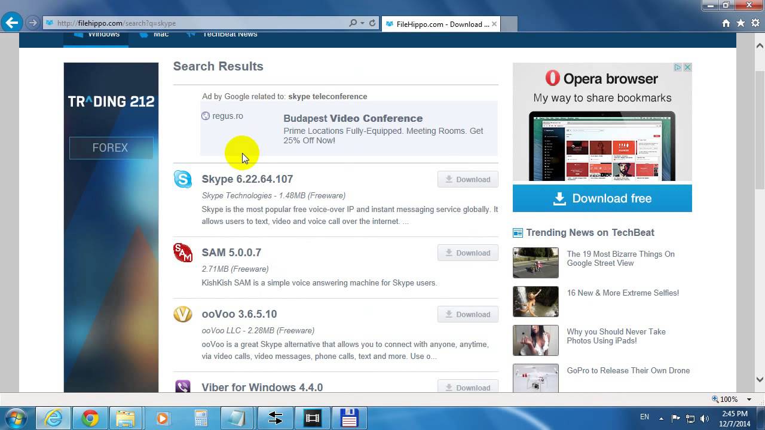Open Viber for Windows 4.4.0 link
Image resolution: width=765 pixels, height=430 pixels.
262,387
